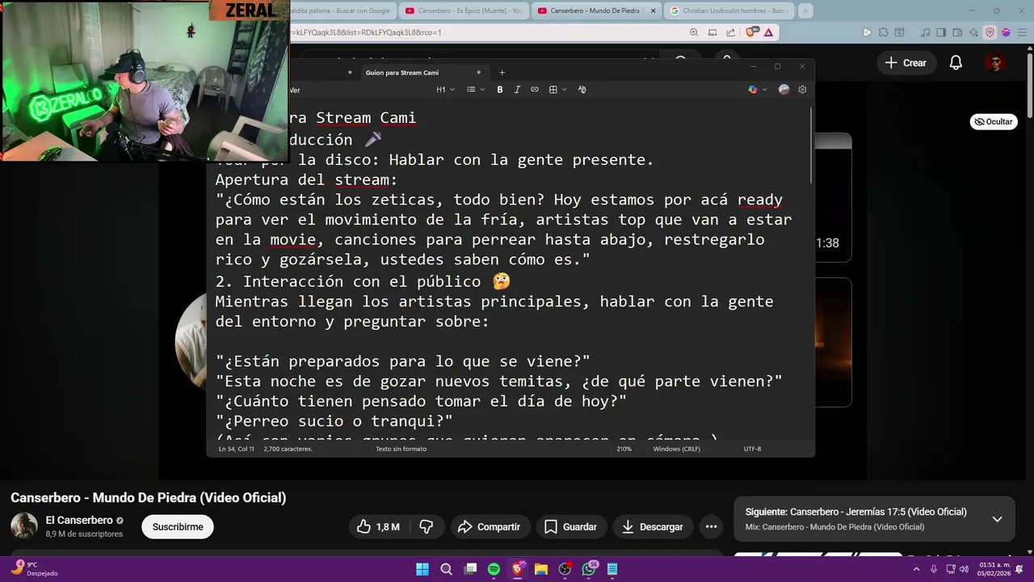Open WhatsApp from the taskbar
This screenshot has height=582, width=1034.
(x=589, y=569)
